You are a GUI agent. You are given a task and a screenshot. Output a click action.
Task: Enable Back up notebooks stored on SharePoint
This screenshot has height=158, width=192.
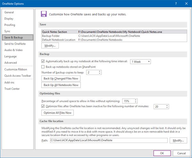tap(43, 67)
